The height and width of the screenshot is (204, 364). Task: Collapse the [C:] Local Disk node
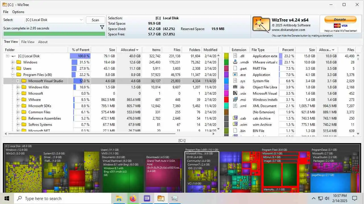8,56
